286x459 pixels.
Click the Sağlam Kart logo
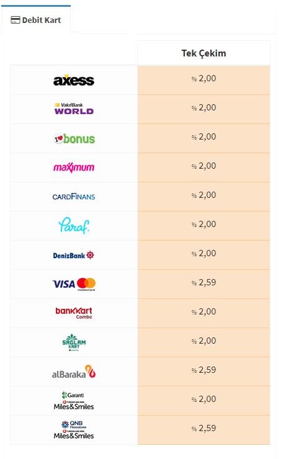(x=74, y=342)
